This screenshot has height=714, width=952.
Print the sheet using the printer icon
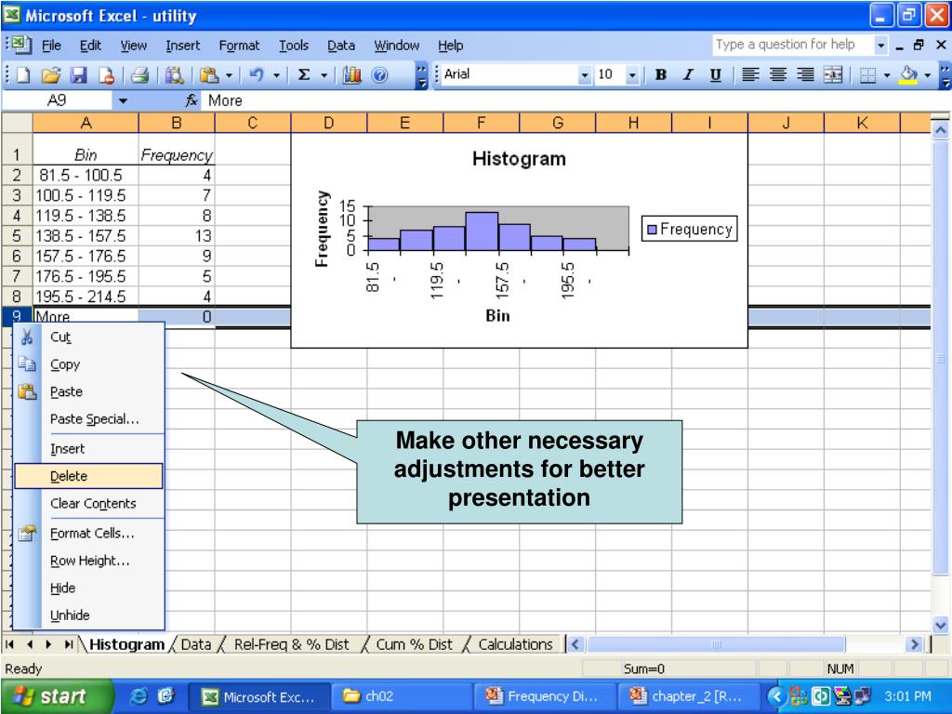point(139,75)
